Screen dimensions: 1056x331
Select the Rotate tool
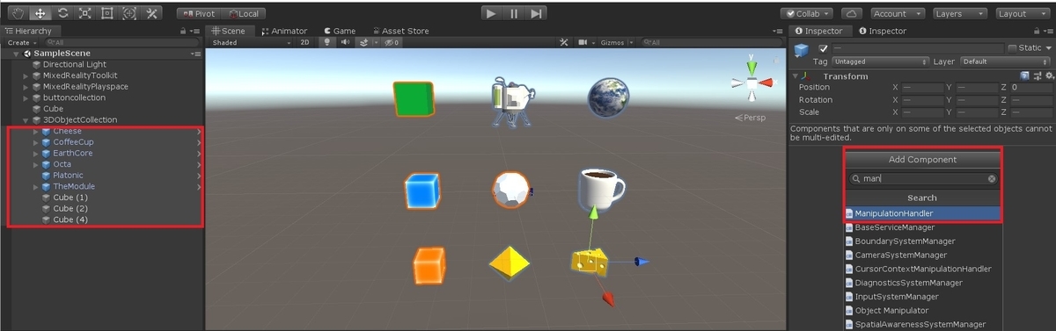pyautogui.click(x=62, y=13)
